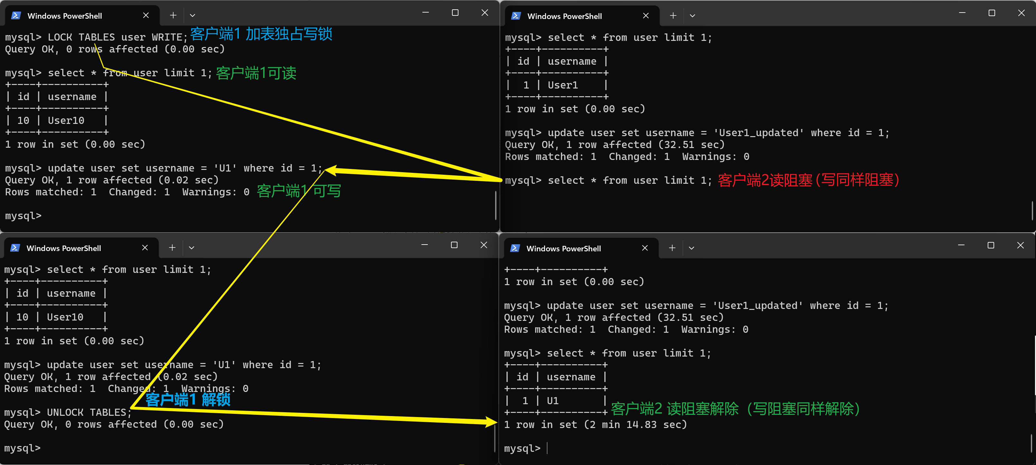Click 'Query OK, 0 rows affected' under UNLOCK TABLES
1036x465 pixels.
click(x=114, y=424)
